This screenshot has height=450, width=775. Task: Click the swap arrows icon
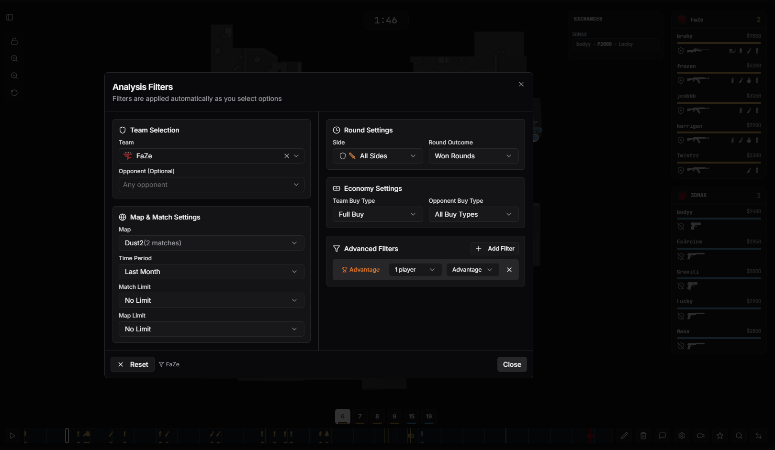(759, 436)
